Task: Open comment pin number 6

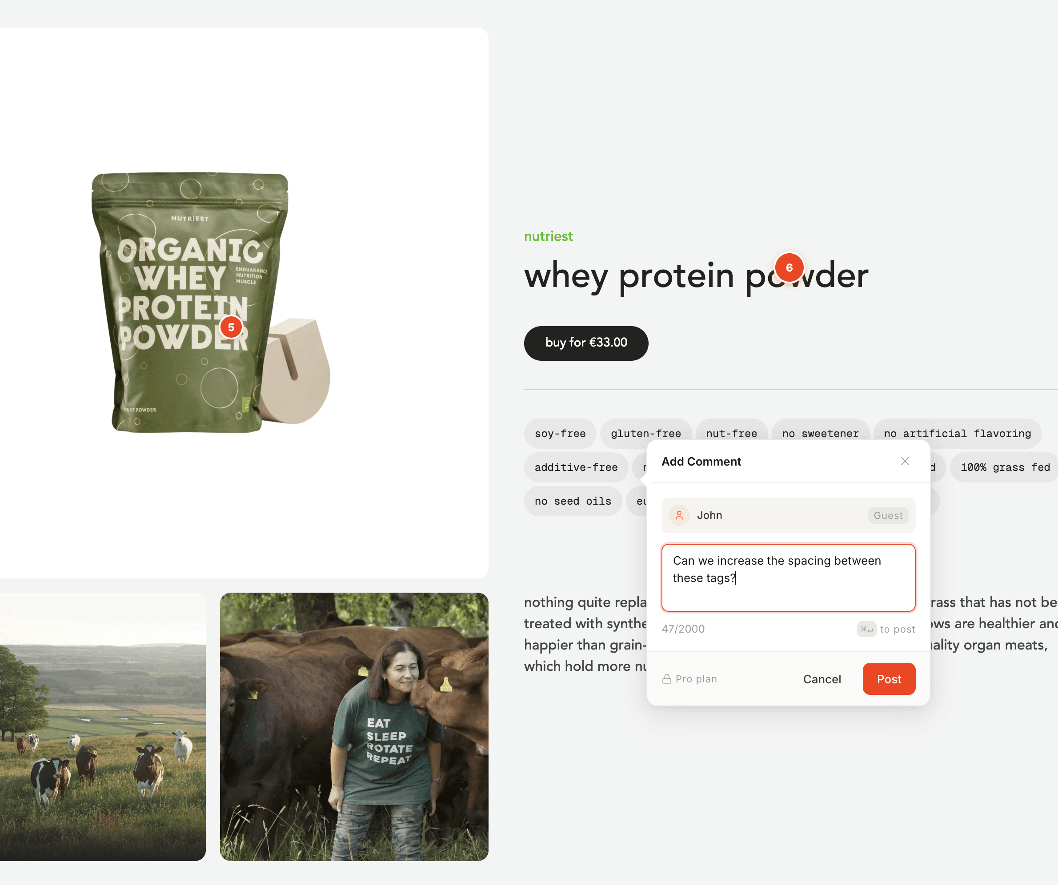Action: point(789,268)
